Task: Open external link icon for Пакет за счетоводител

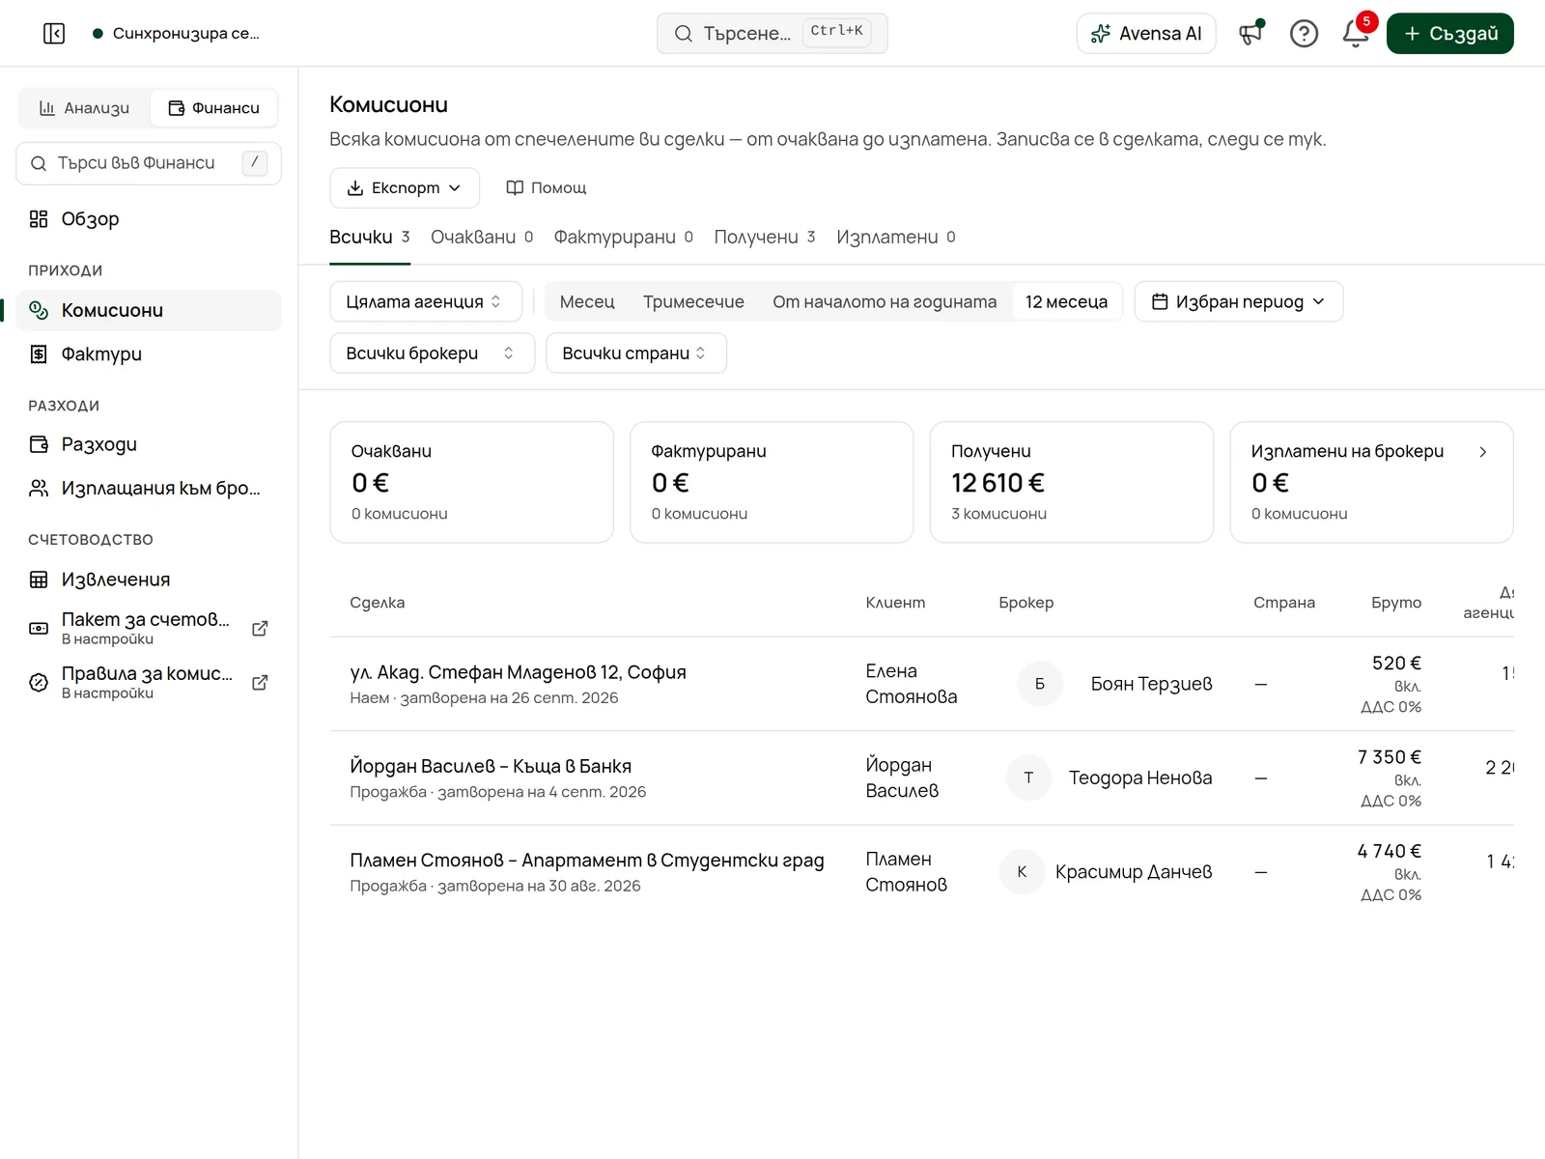Action: pos(260,629)
